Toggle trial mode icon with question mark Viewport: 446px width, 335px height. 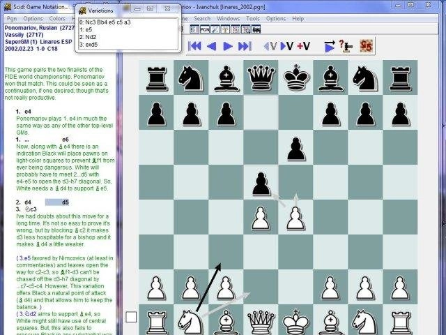(346, 46)
